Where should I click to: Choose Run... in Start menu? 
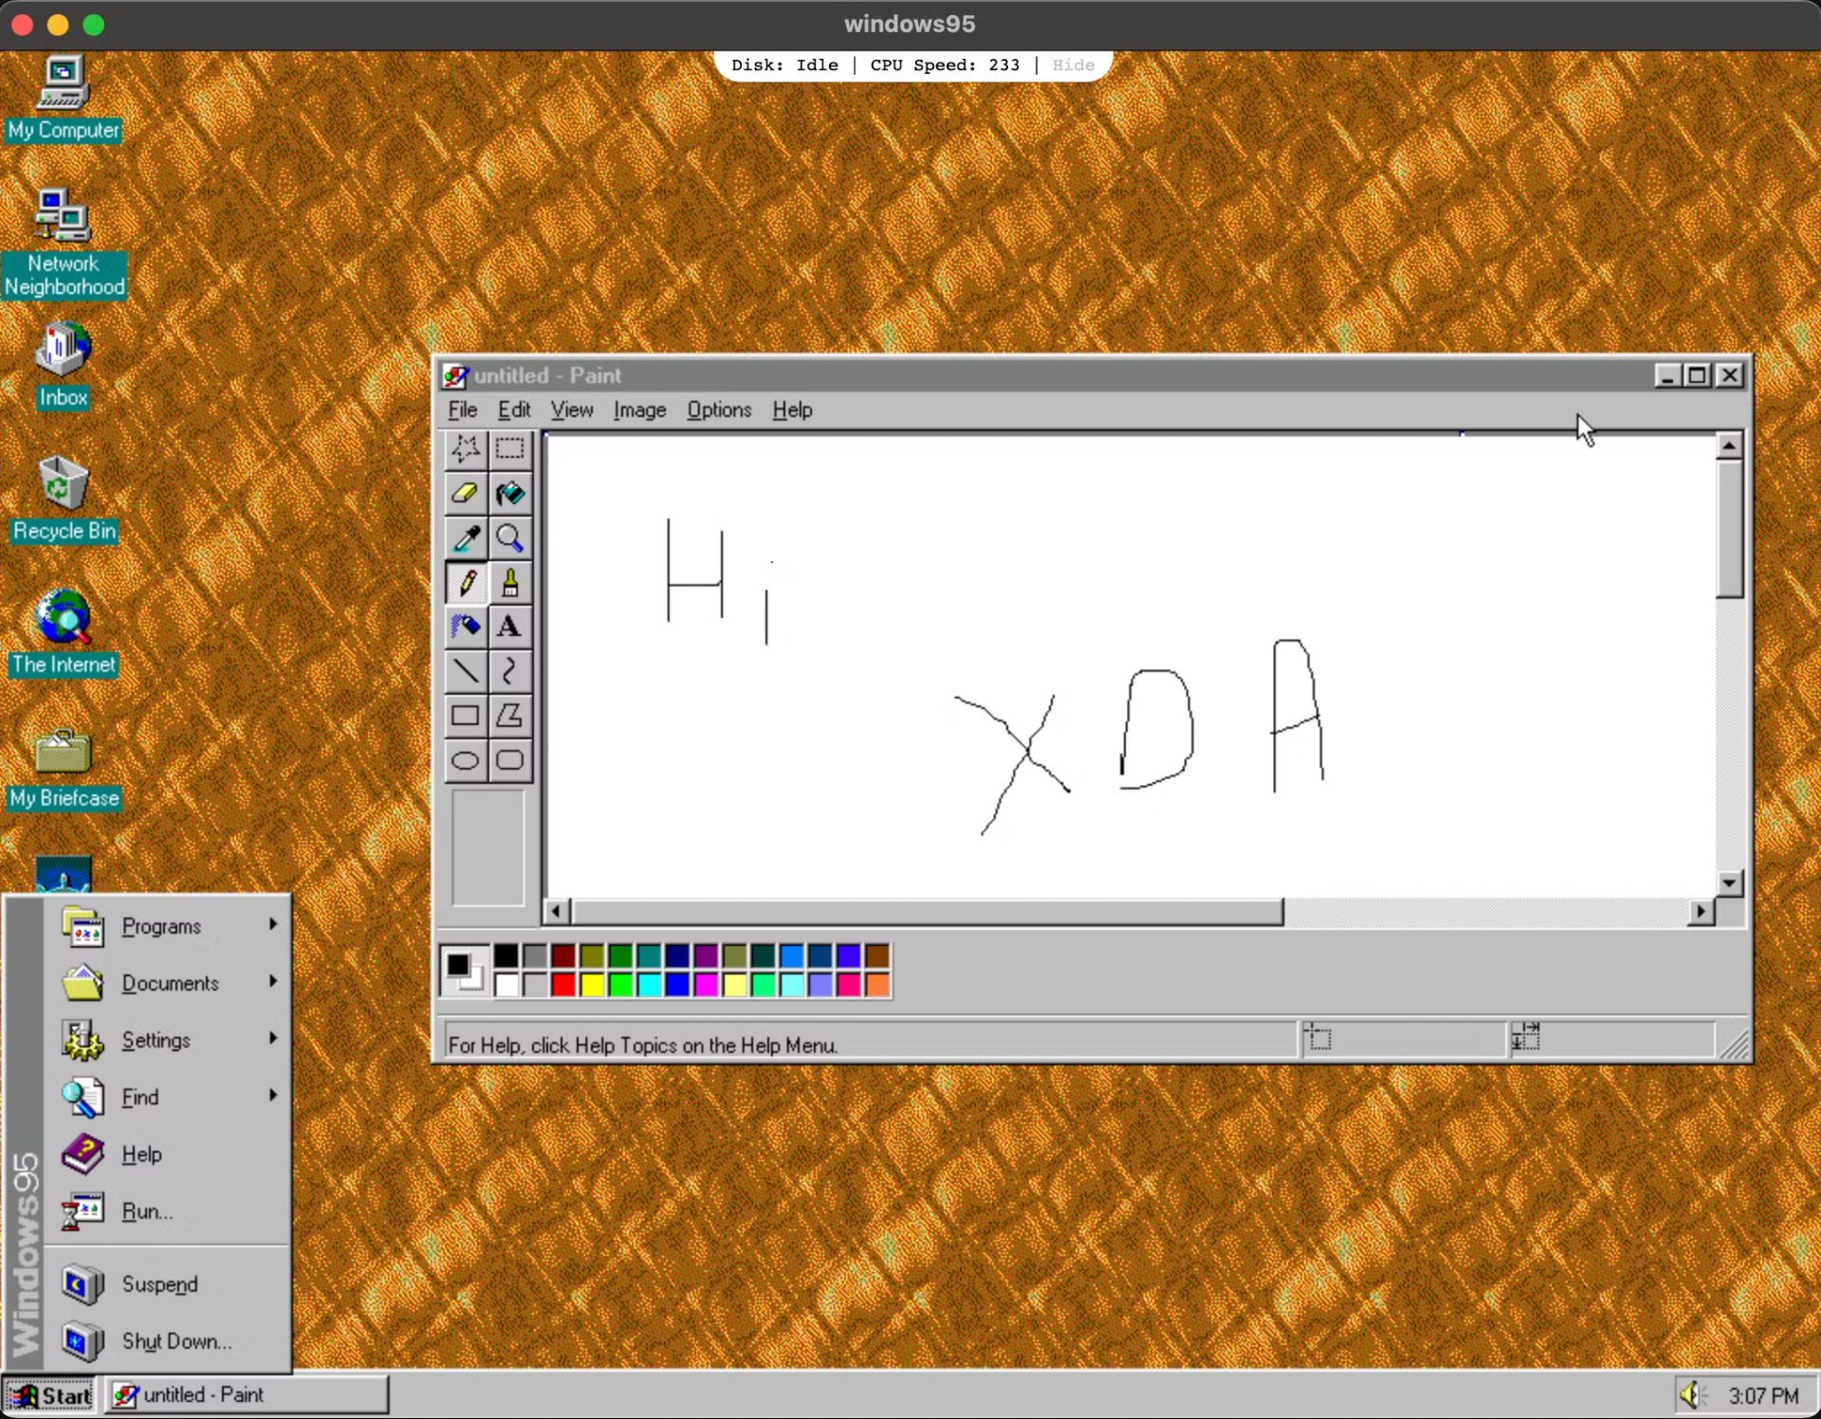pos(168,1210)
